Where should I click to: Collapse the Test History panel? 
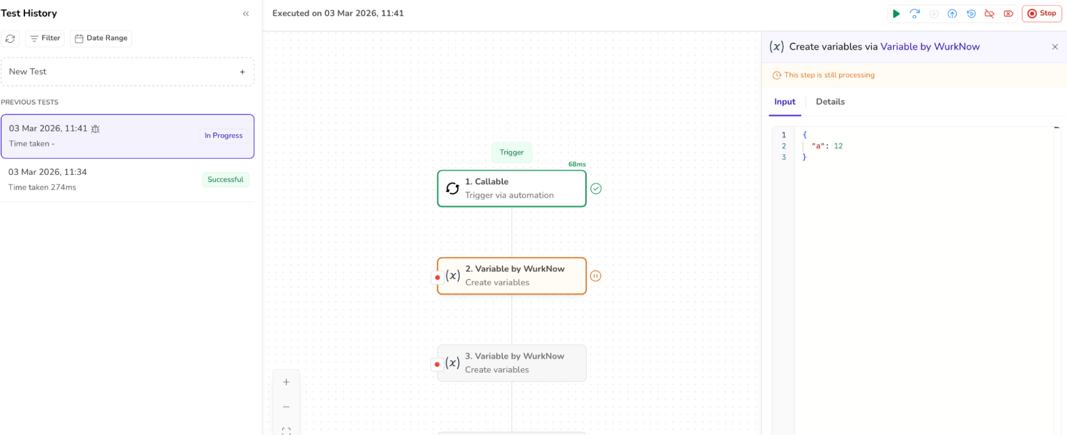(x=246, y=14)
